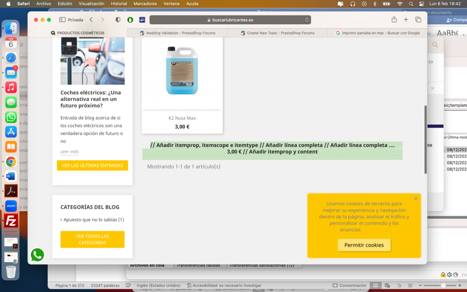Screen dimensions: 467x292
Task: Open the Visualización menu
Action: click(92, 4)
